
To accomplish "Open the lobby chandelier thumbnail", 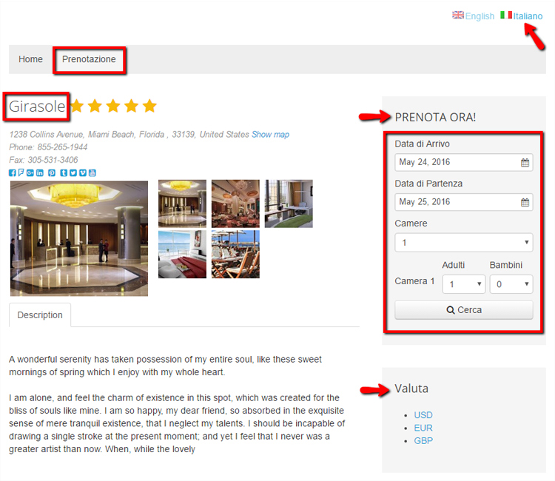I will click(182, 203).
